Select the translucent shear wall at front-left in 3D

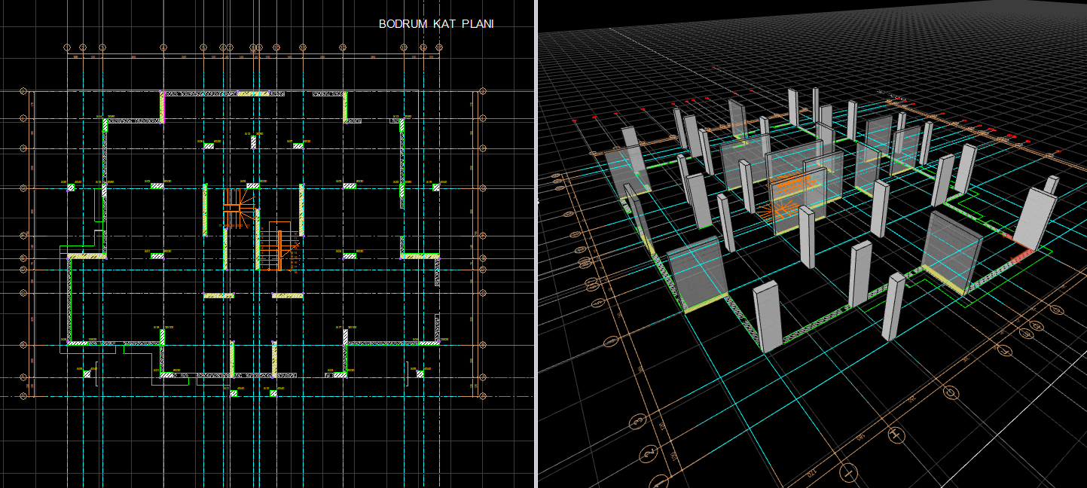click(x=697, y=273)
